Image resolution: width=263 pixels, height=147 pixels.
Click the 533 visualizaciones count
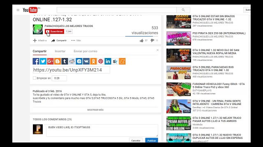[x=145, y=30]
